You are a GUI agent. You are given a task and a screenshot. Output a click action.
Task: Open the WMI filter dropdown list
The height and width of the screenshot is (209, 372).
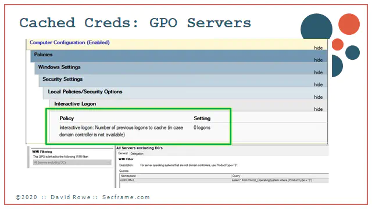pos(72,163)
